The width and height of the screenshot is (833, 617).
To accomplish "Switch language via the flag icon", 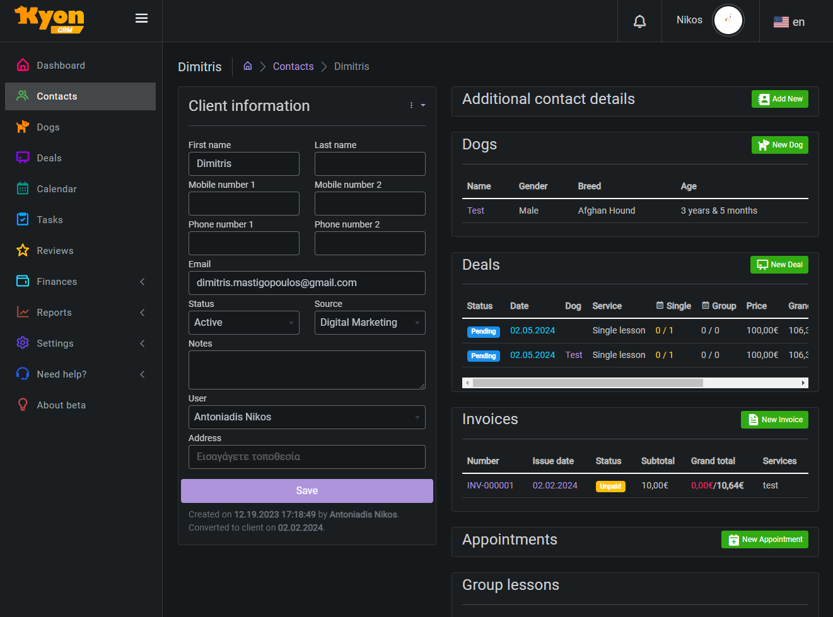I will 781,22.
